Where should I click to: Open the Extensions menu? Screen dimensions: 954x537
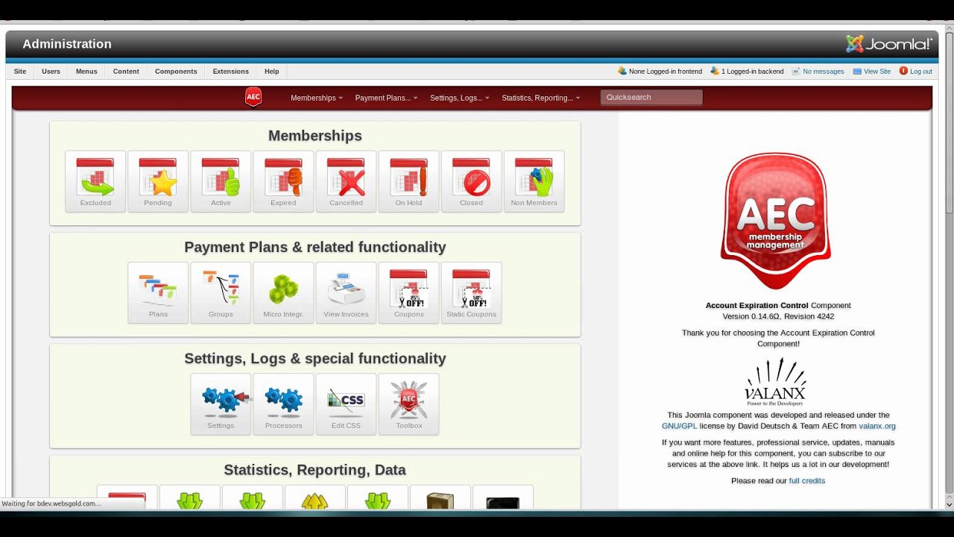[231, 72]
